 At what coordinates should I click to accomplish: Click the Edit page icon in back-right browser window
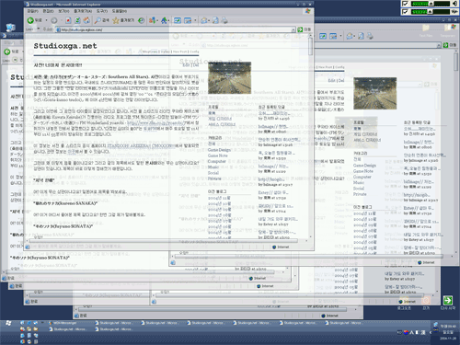(x=362, y=36)
